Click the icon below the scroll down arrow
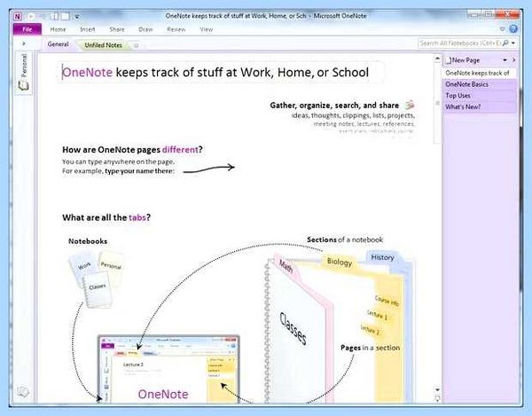The height and width of the screenshot is (416, 532). (x=437, y=398)
